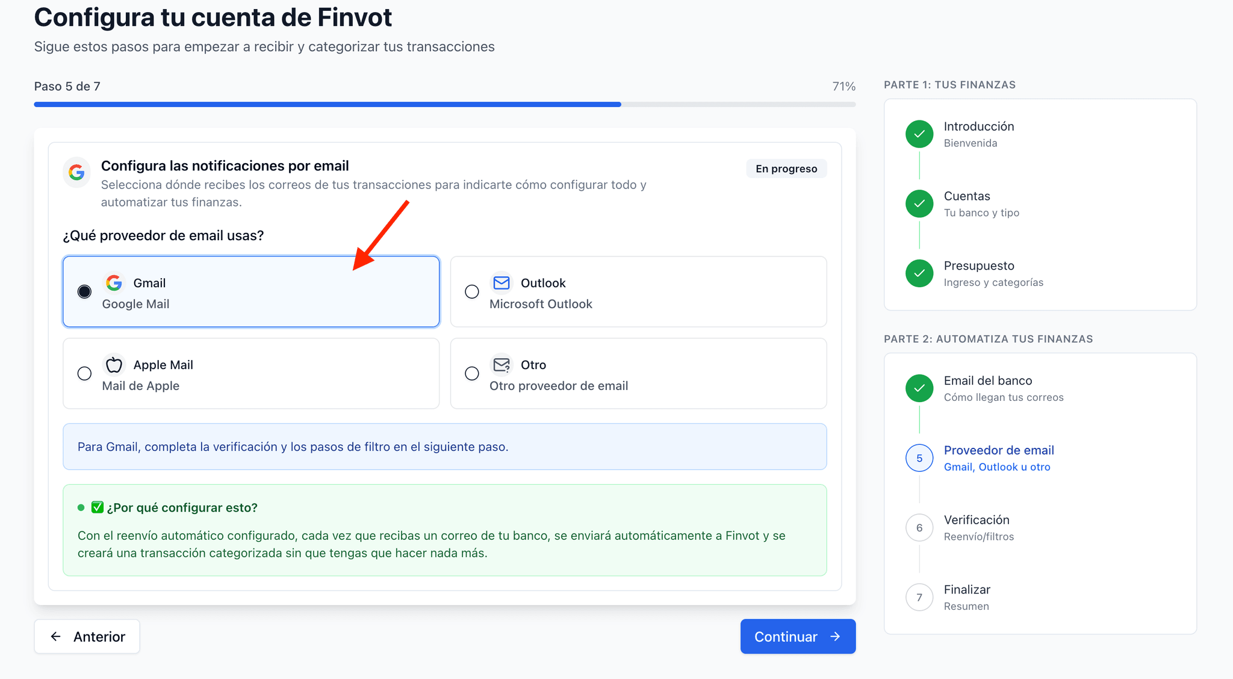Click the Configura tu cuenta de Finvot heading
Viewport: 1233px width, 679px height.
213,17
